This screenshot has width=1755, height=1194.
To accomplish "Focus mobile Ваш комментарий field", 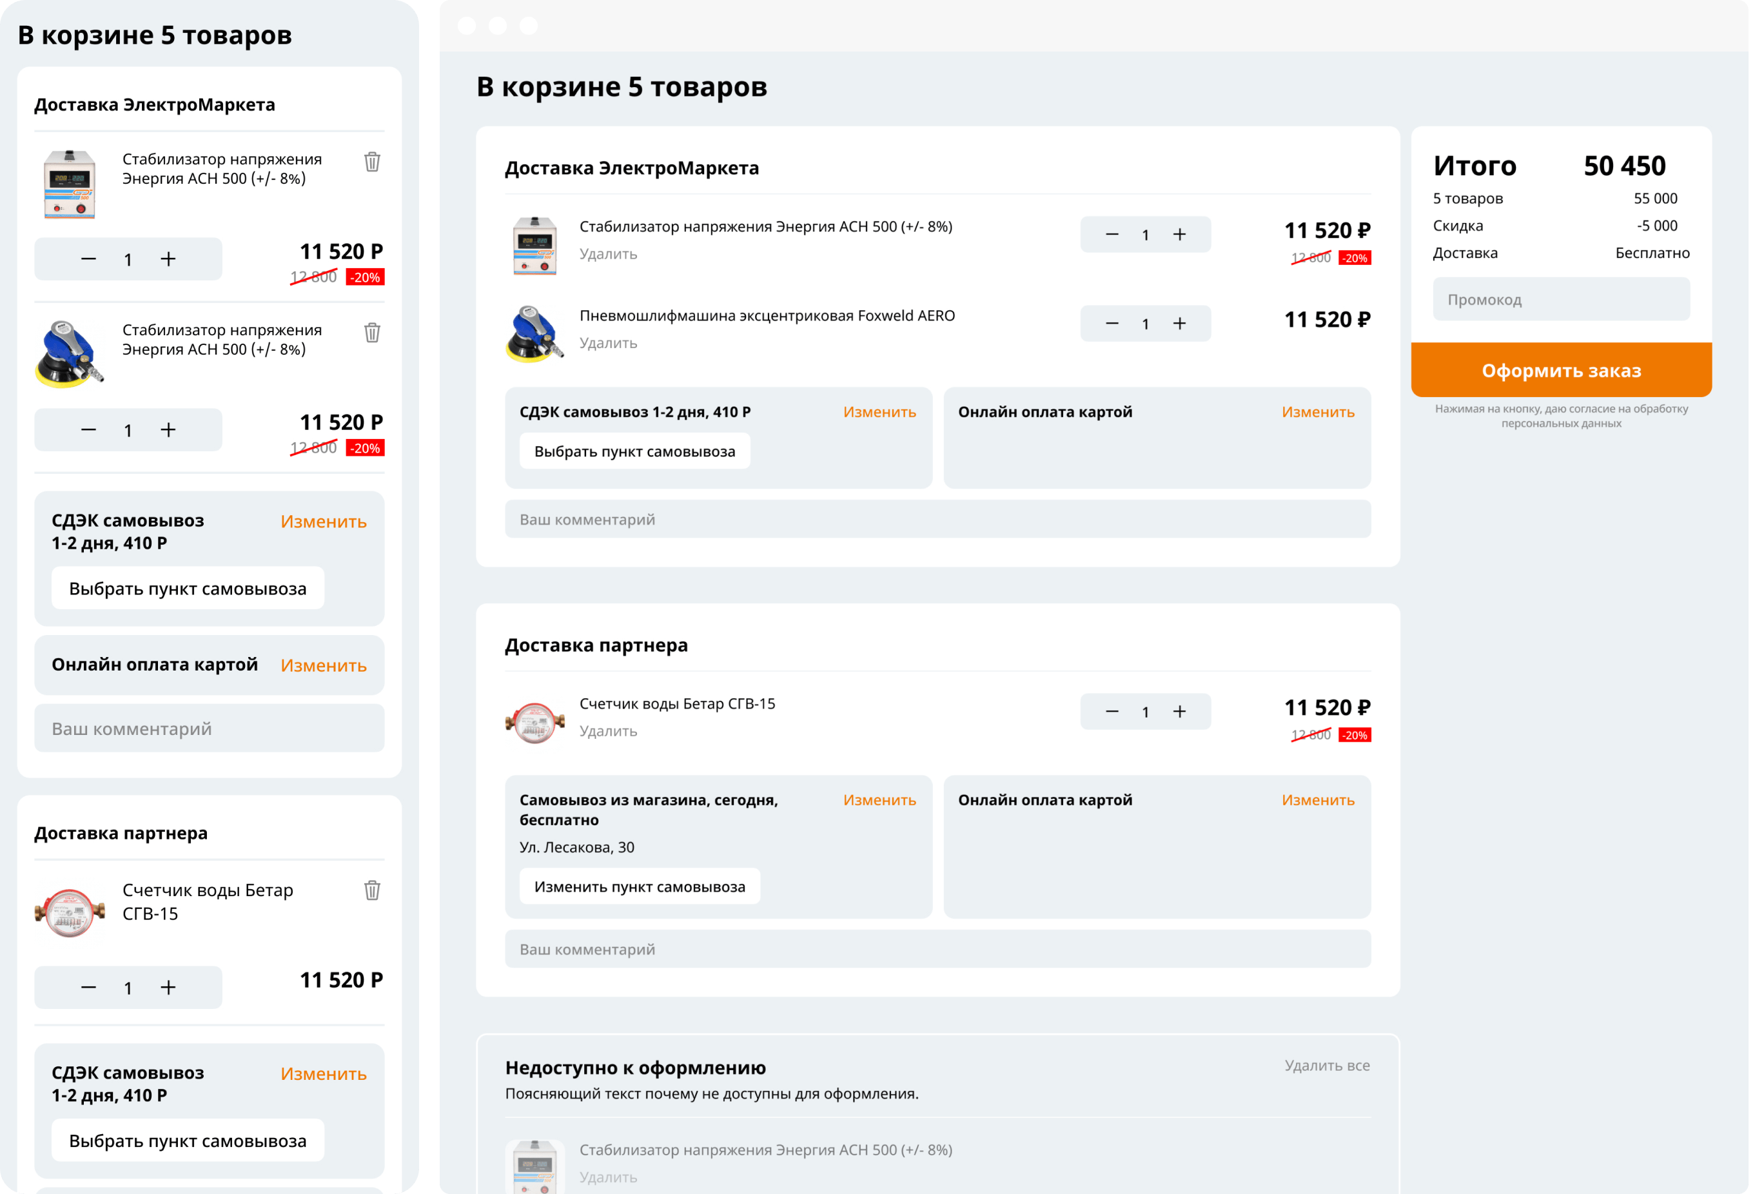I will click(x=209, y=729).
